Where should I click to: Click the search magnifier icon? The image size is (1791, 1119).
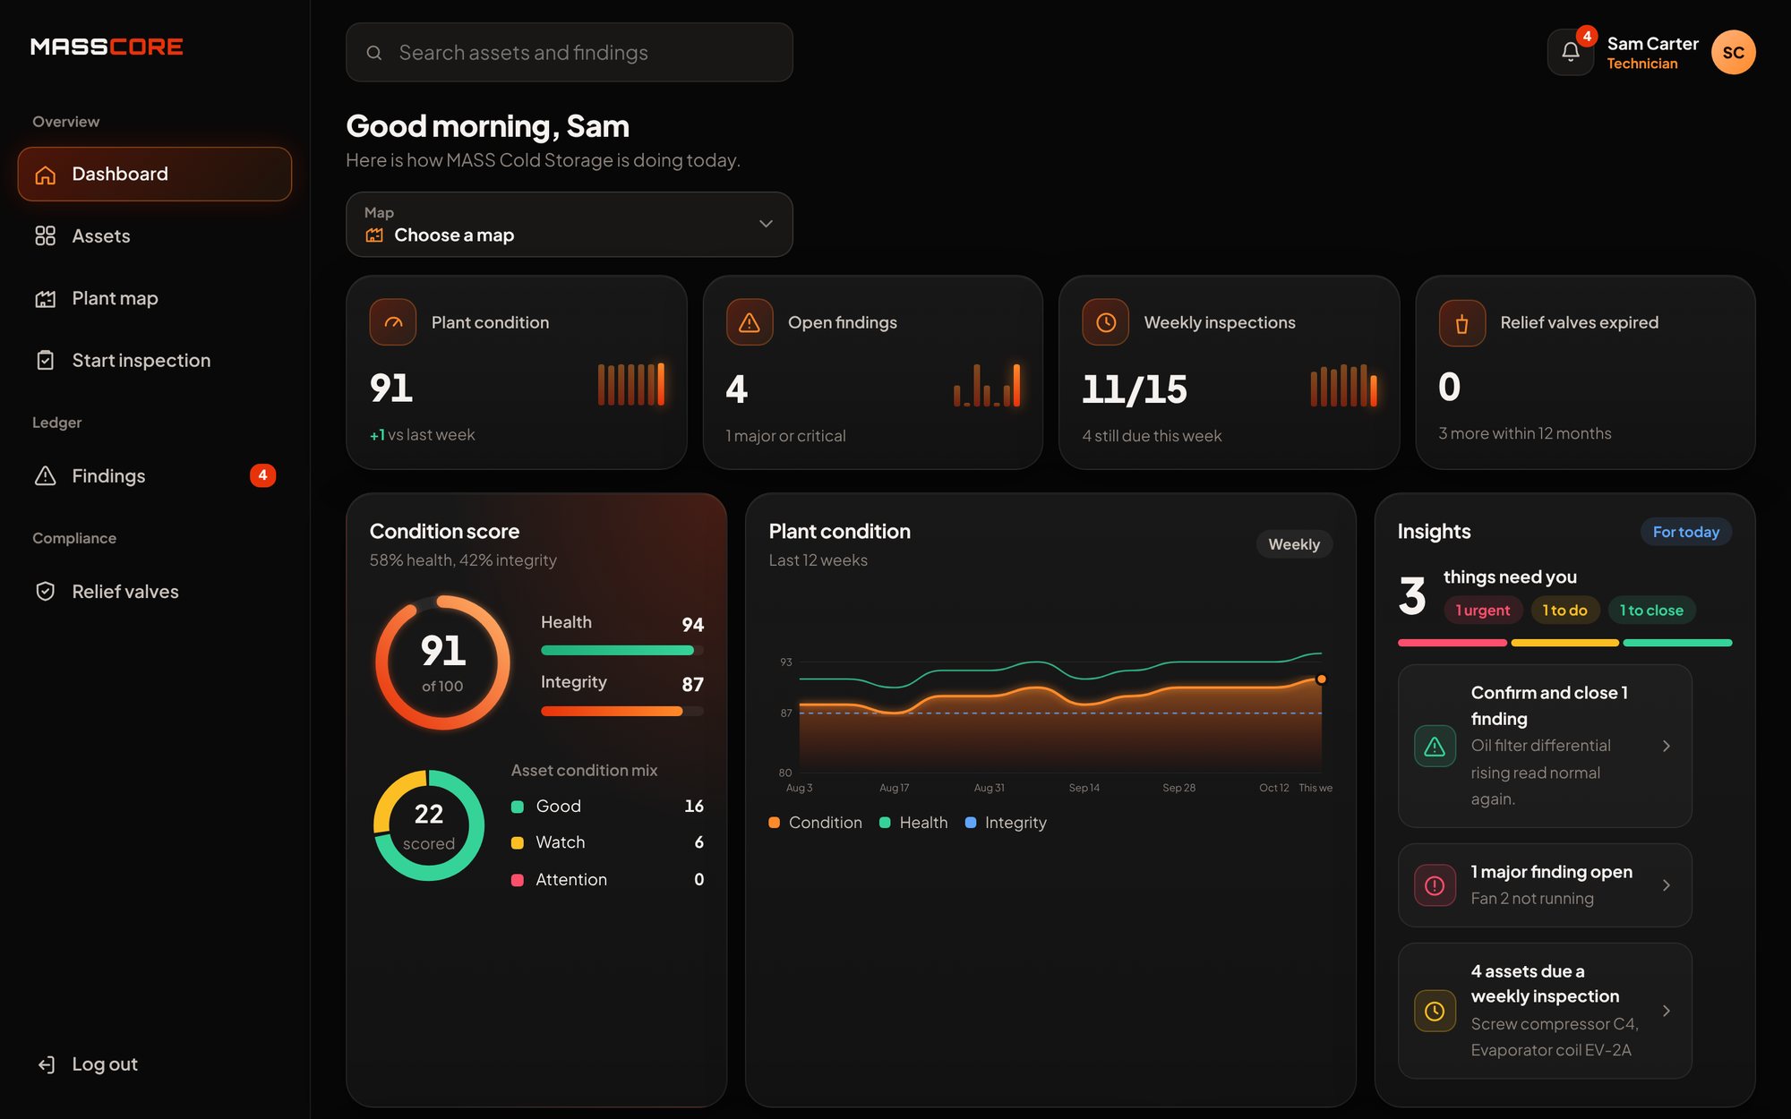[374, 53]
